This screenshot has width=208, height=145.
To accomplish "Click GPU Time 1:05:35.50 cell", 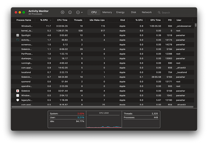I will [x=155, y=26].
